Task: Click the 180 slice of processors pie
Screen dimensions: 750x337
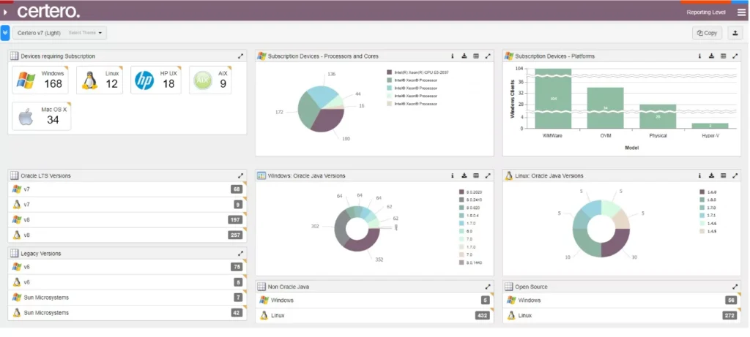Action: click(x=330, y=121)
